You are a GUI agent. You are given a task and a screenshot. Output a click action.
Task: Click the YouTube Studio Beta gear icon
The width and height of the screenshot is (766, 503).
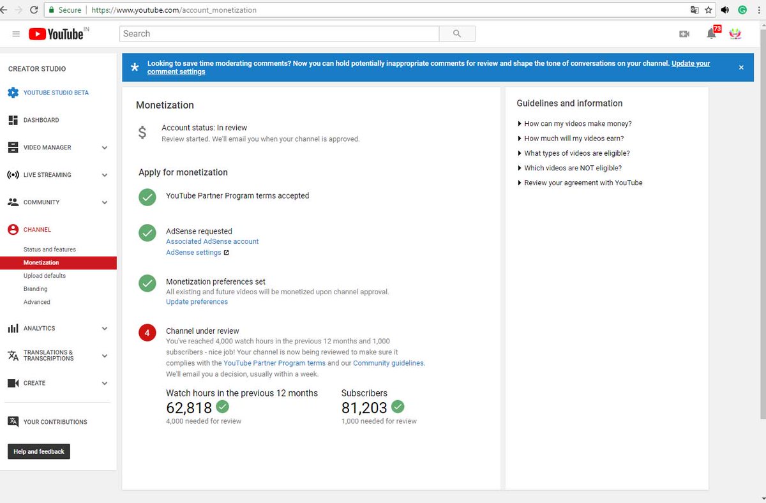coord(13,93)
